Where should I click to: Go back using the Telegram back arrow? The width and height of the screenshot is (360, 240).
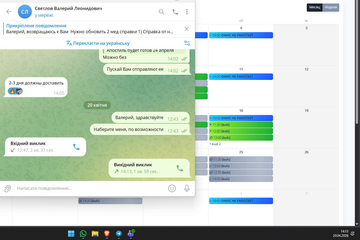9,12
